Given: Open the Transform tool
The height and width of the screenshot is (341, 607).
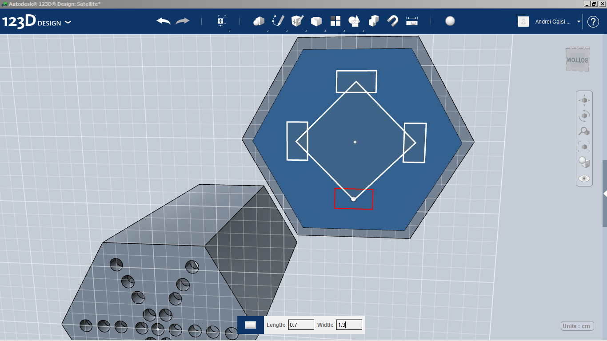Looking at the screenshot, I should point(222,21).
